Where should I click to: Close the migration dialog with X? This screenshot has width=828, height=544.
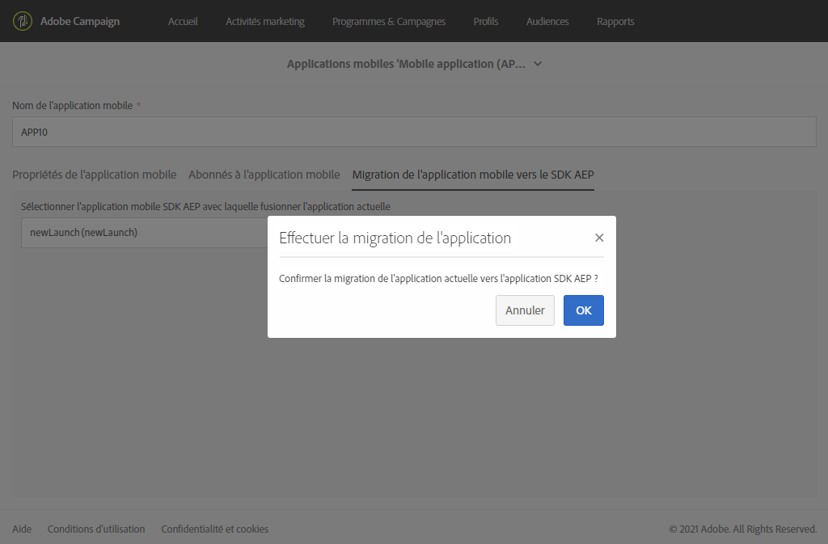pos(599,238)
